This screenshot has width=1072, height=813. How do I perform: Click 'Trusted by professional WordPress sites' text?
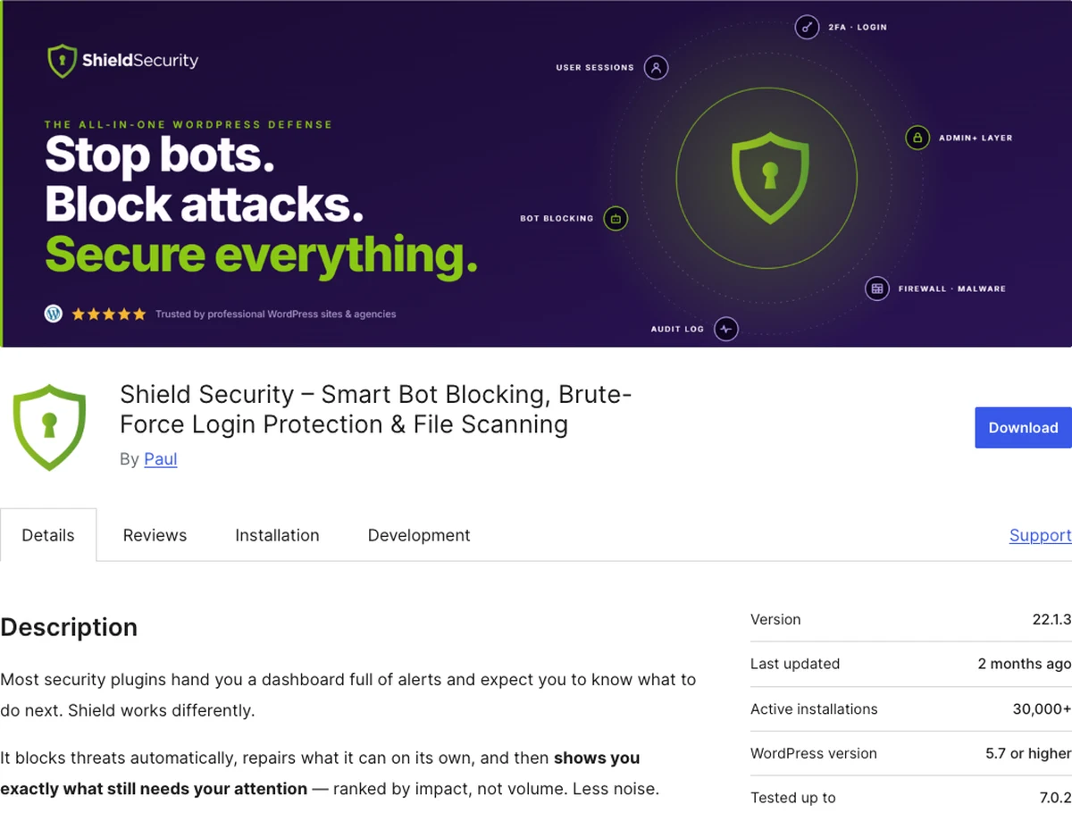click(276, 314)
